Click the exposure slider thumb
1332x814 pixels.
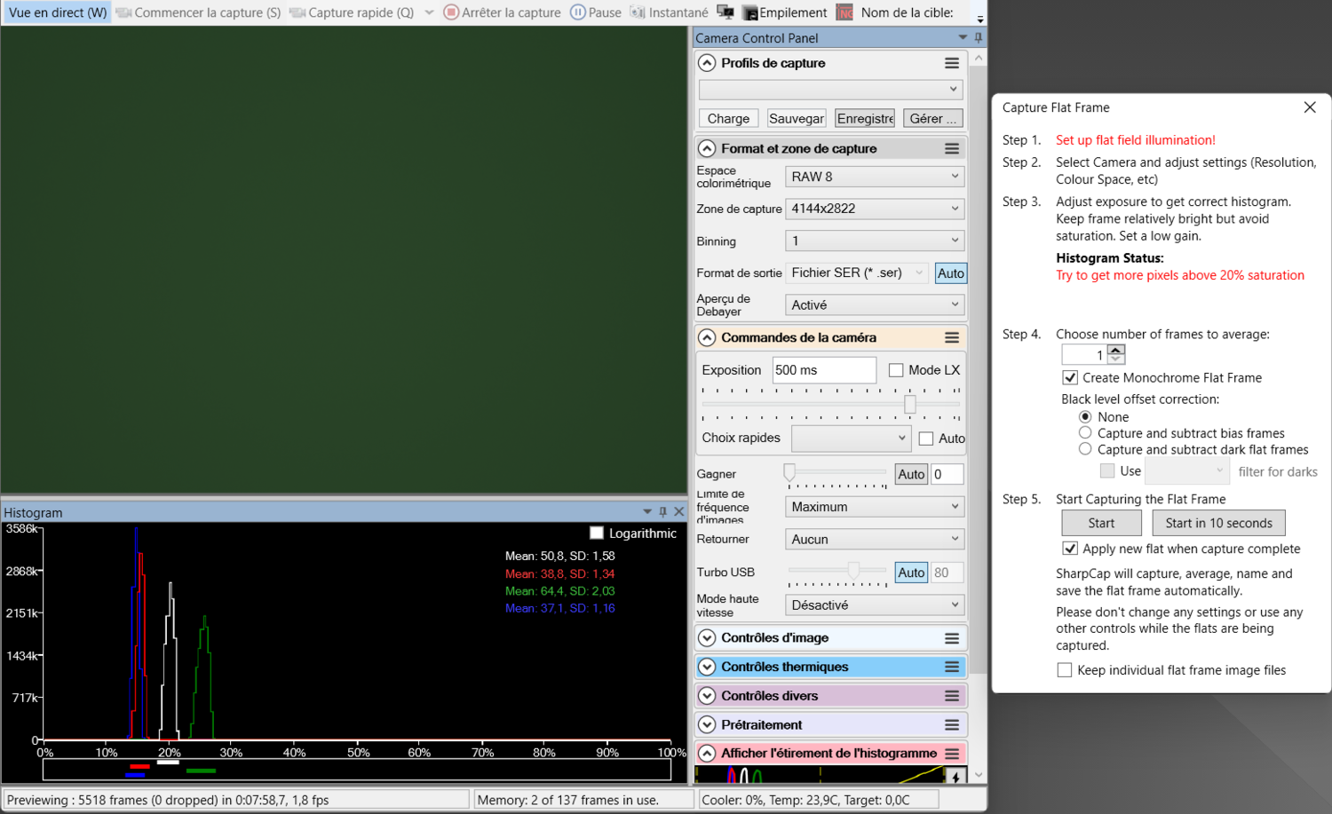point(910,405)
